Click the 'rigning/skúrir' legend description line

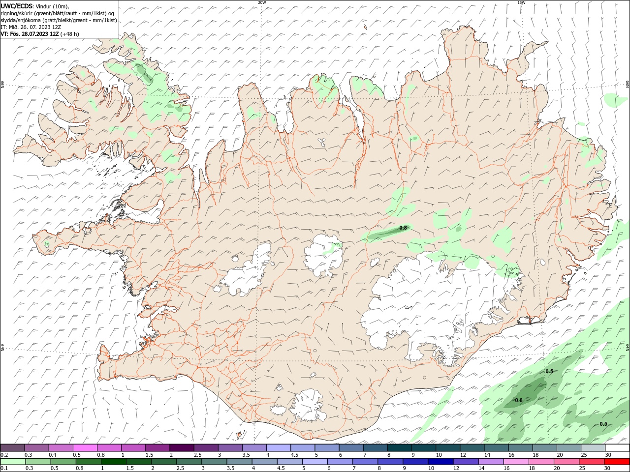pyautogui.click(x=57, y=13)
